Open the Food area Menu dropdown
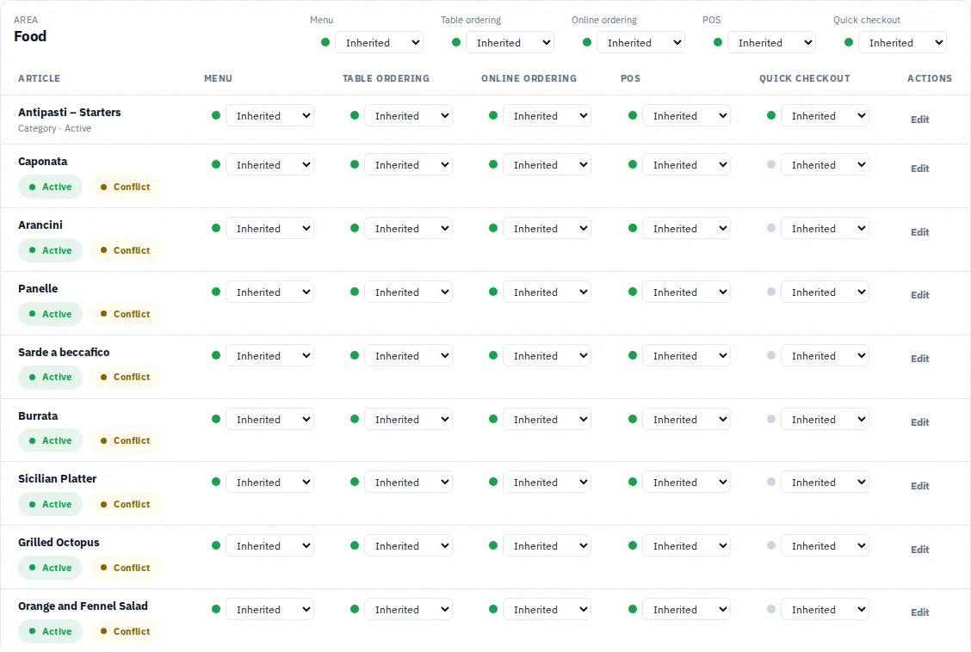Image resolution: width=971 pixels, height=652 pixels. 379,43
